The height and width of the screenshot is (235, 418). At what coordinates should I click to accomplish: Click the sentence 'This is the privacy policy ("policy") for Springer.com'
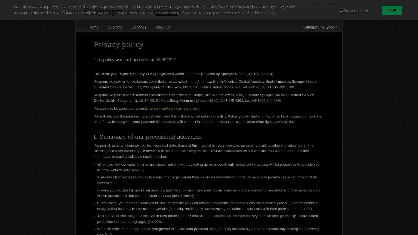(184, 74)
